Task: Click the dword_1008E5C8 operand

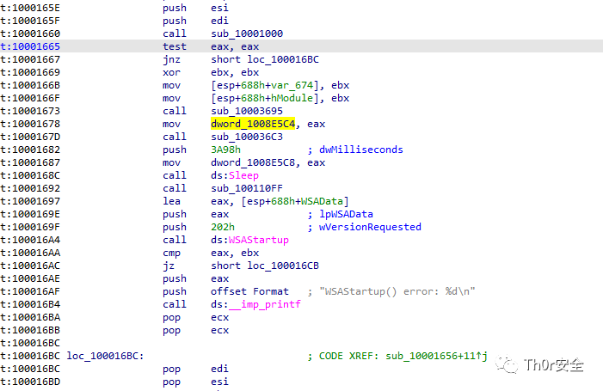Action: [253, 162]
